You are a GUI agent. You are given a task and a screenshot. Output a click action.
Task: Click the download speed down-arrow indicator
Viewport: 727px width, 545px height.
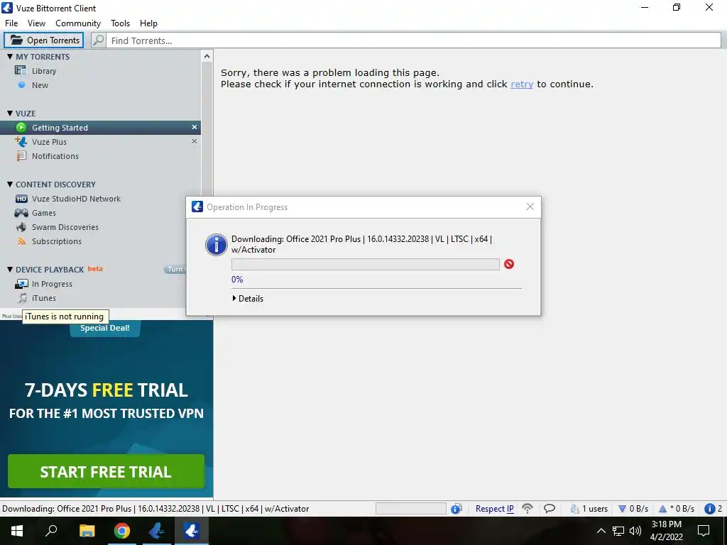coord(622,509)
